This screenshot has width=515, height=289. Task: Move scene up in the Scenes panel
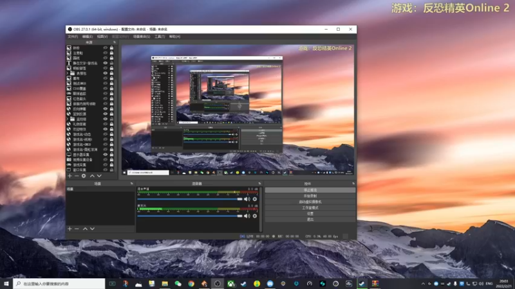85,229
